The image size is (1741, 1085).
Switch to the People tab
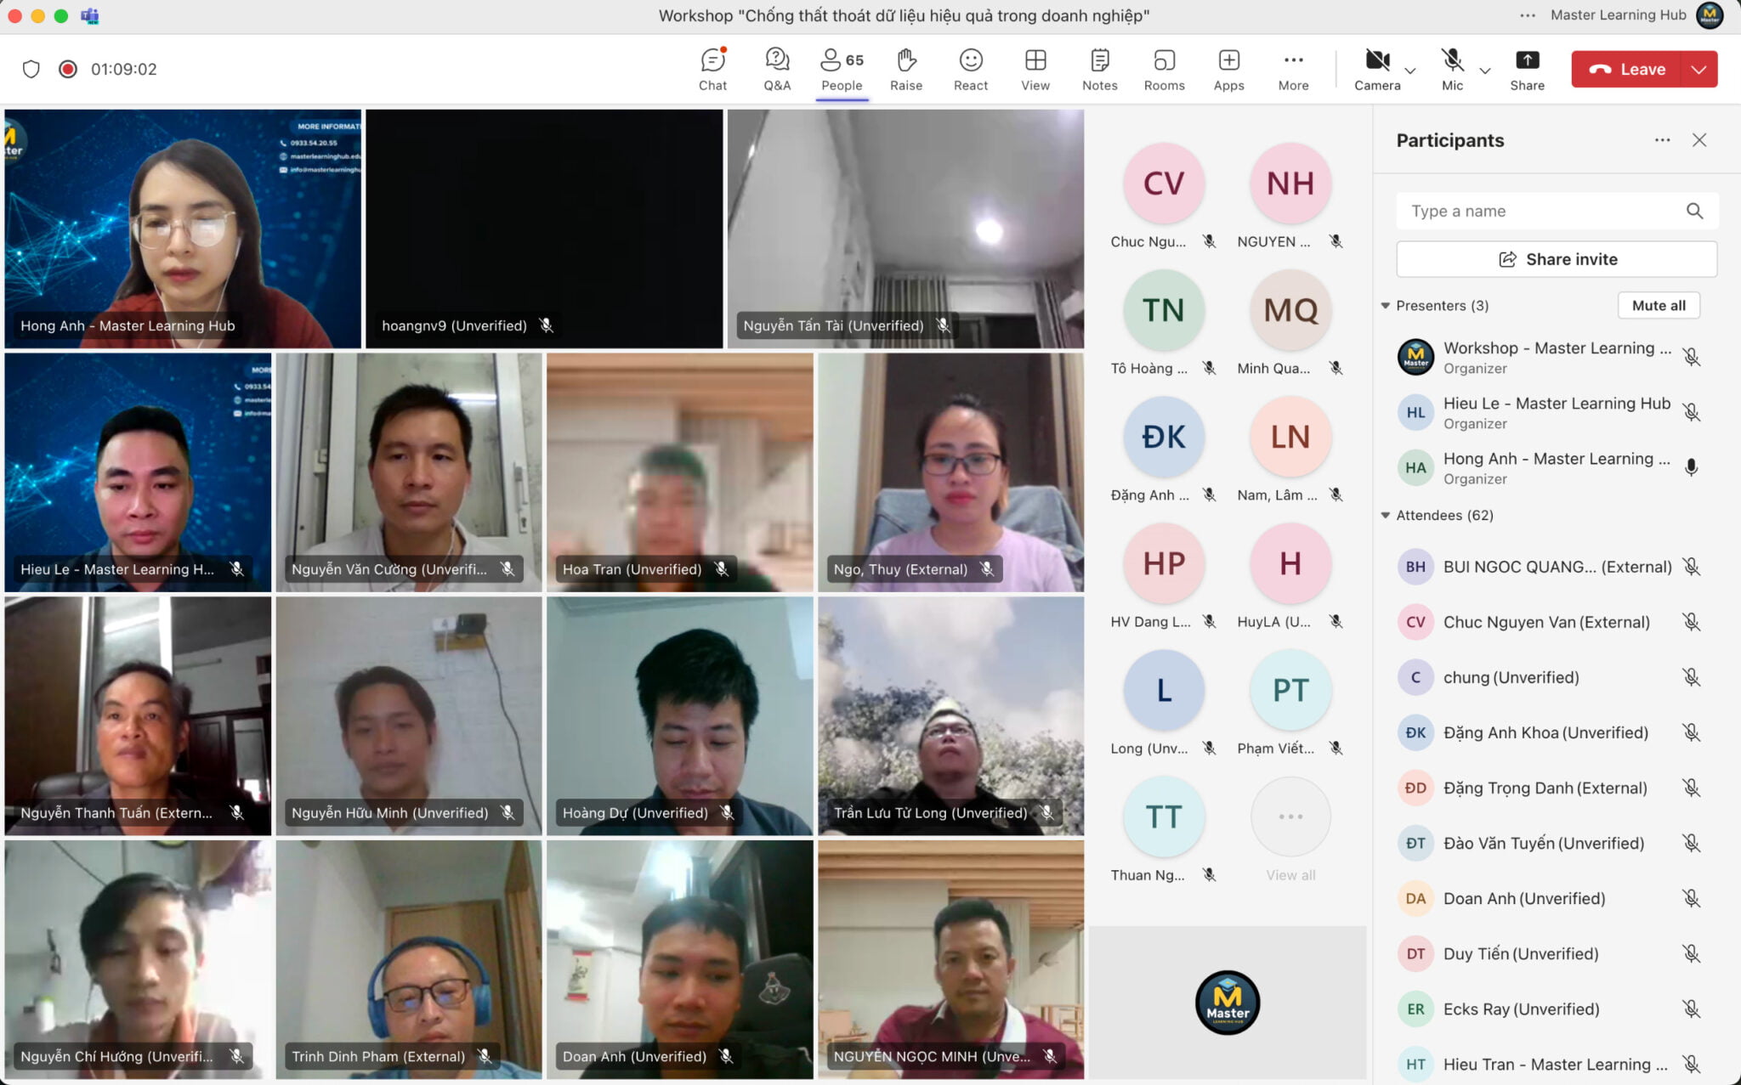tap(841, 69)
